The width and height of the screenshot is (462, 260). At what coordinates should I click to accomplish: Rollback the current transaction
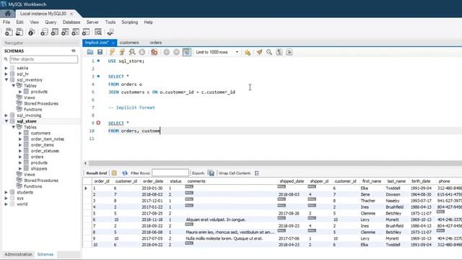176,52
